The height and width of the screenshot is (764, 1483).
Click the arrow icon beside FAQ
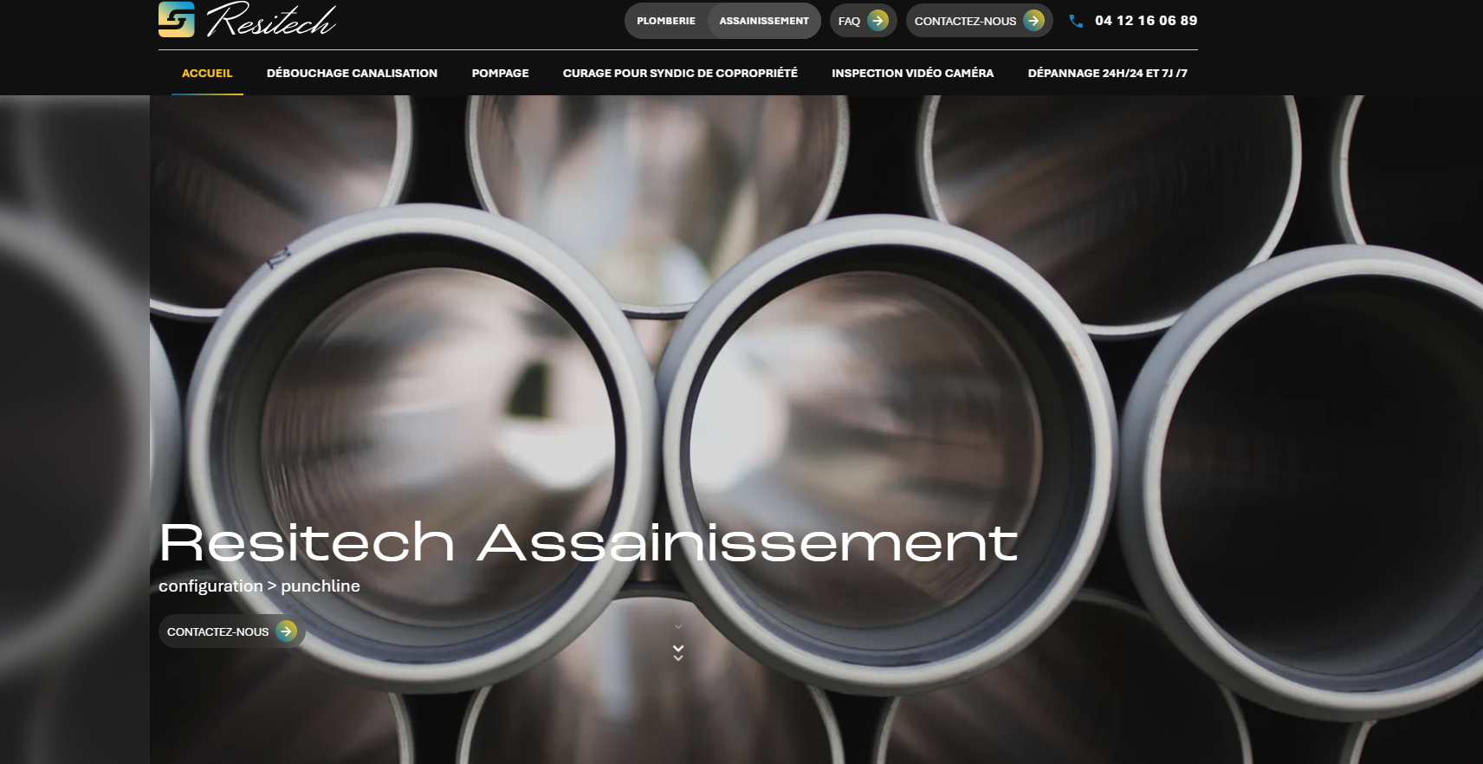pyautogui.click(x=877, y=21)
